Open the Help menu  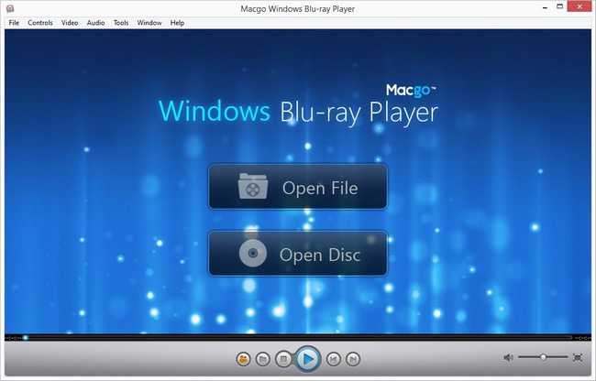[177, 23]
